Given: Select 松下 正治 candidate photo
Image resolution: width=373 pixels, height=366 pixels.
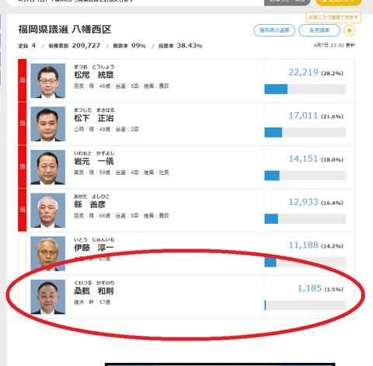Looking at the screenshot, I should pyautogui.click(x=48, y=124).
